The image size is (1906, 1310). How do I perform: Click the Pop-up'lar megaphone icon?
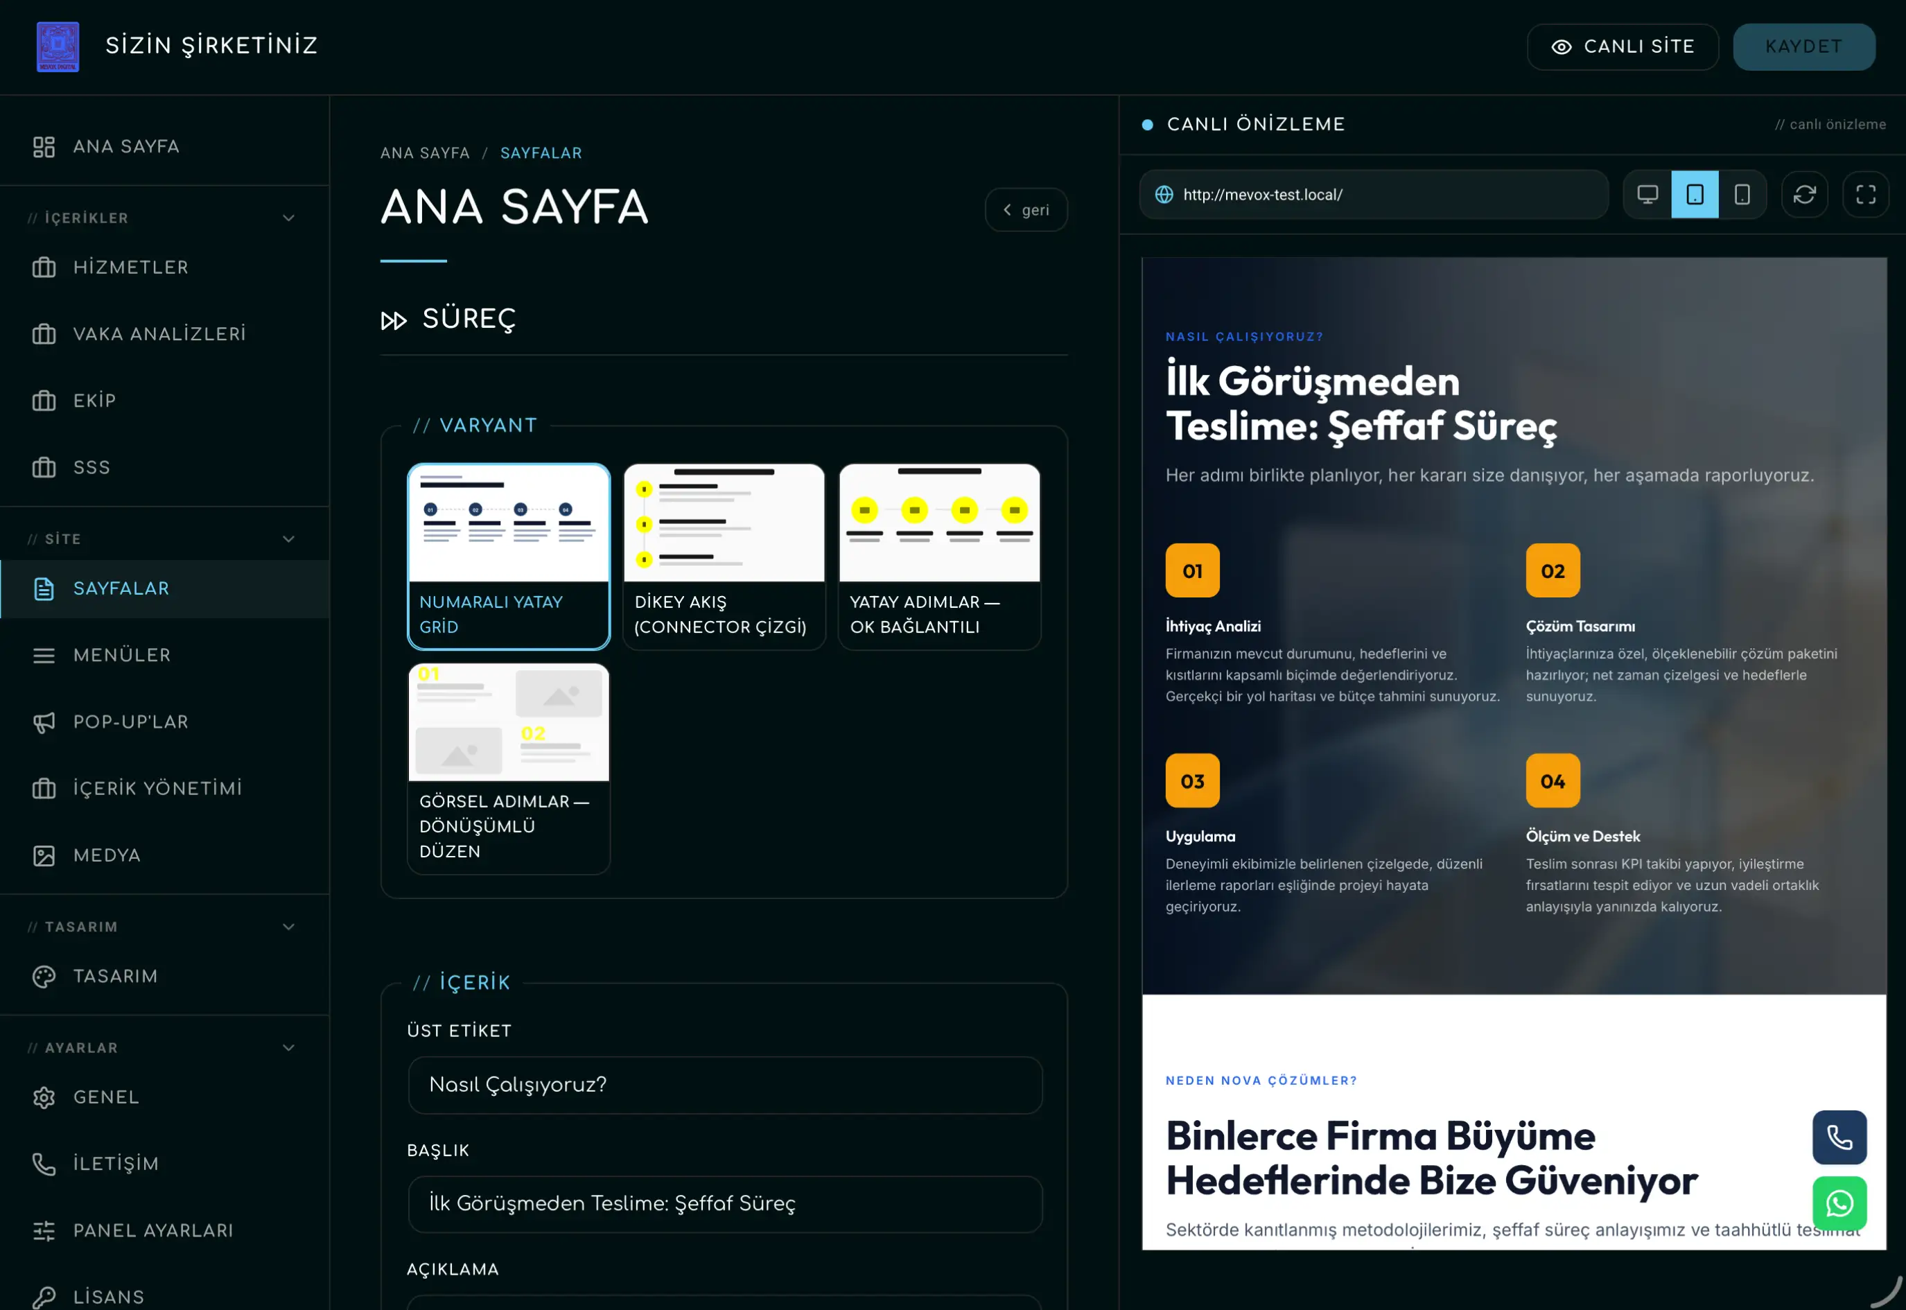(44, 722)
